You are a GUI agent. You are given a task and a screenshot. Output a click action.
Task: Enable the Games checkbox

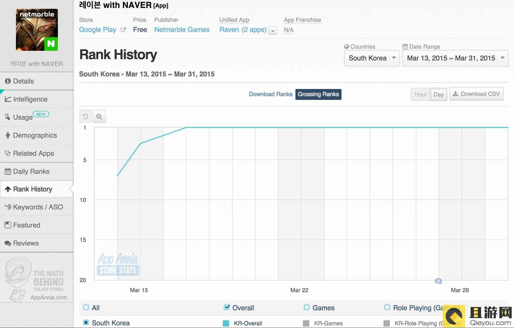tap(306, 307)
